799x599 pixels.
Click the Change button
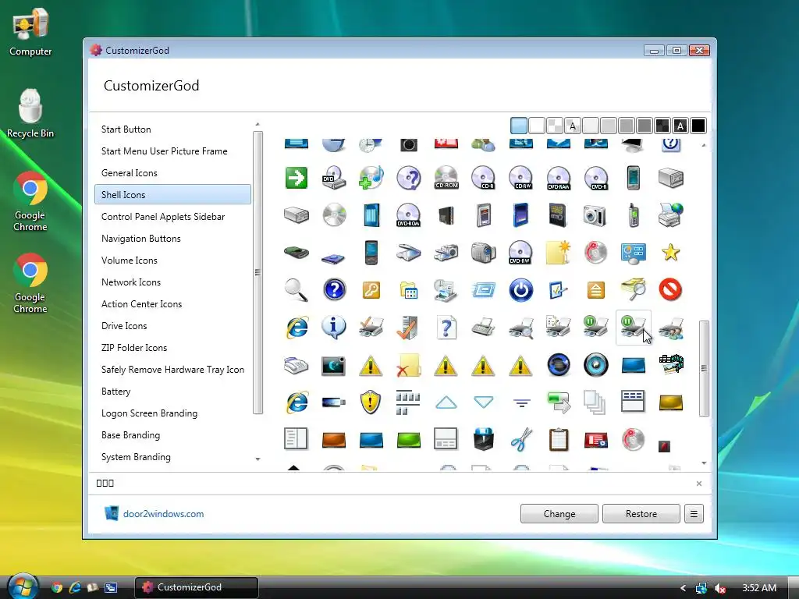point(559,513)
